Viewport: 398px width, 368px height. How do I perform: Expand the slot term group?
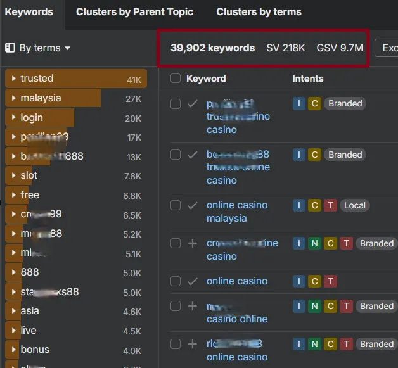click(x=14, y=175)
